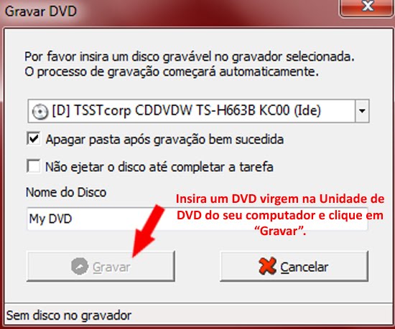The height and width of the screenshot is (329, 395).
Task: Click the Nome do Disco label
Action: pyautogui.click(x=66, y=193)
